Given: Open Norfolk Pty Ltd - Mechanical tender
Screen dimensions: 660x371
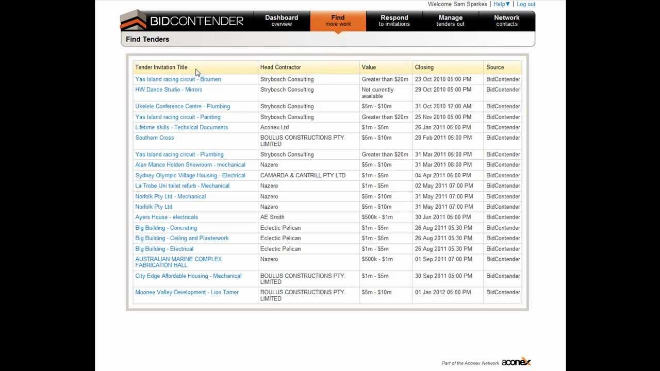Looking at the screenshot, I should pyautogui.click(x=171, y=196).
